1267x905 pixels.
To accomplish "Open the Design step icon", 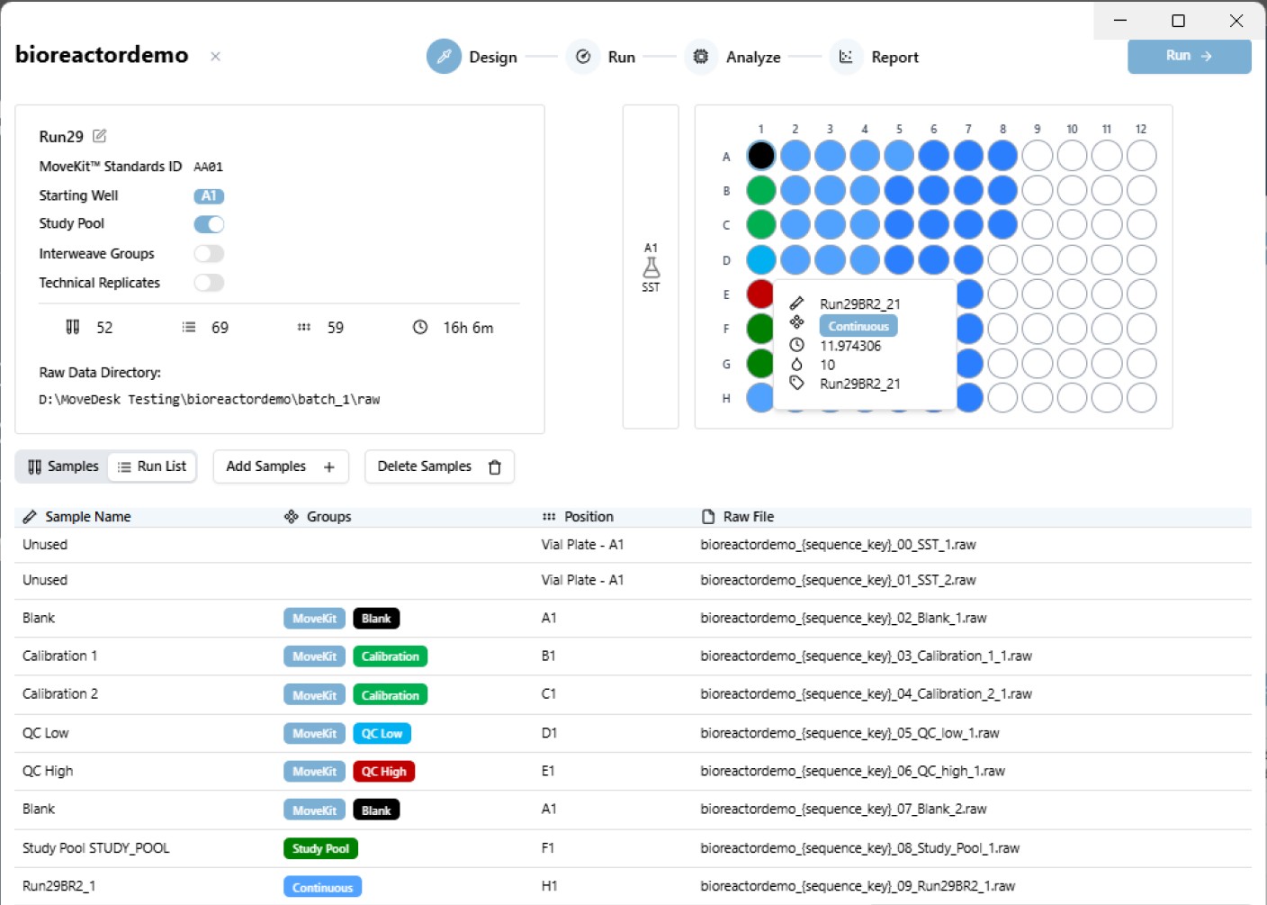I will tap(444, 57).
